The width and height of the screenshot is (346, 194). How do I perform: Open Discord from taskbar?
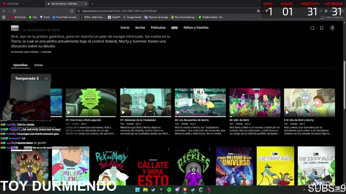tap(177, 190)
